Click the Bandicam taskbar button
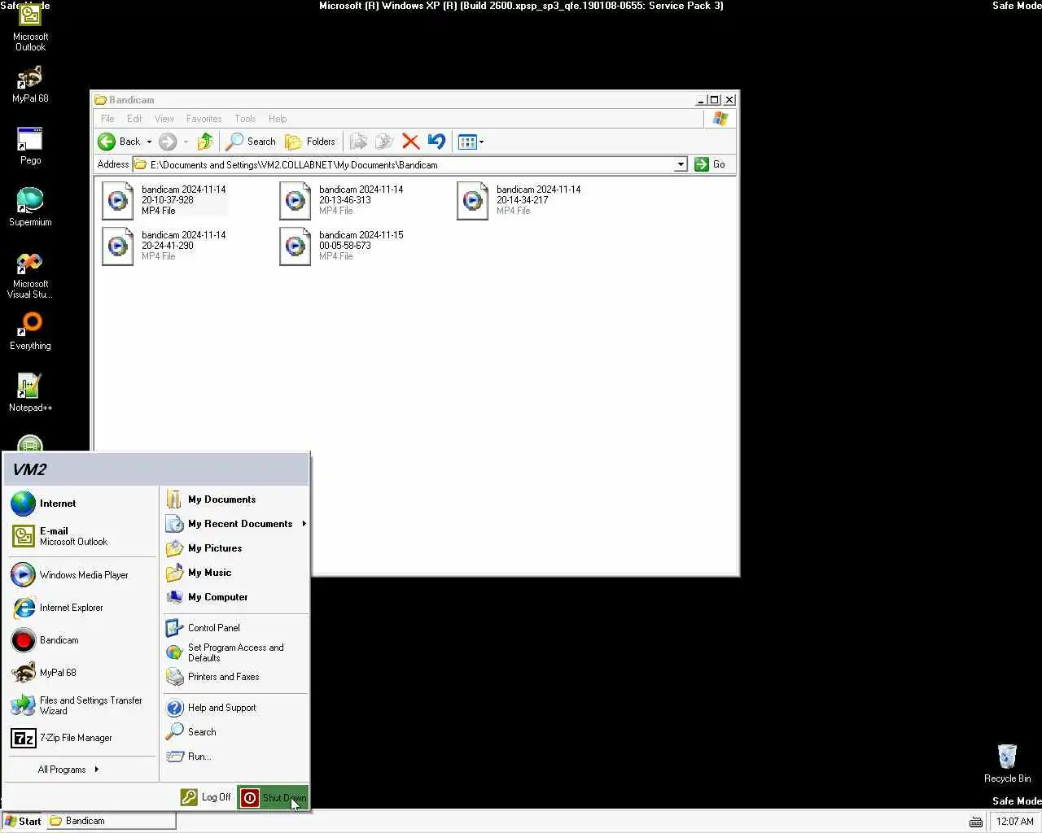The image size is (1042, 833). pyautogui.click(x=111, y=821)
